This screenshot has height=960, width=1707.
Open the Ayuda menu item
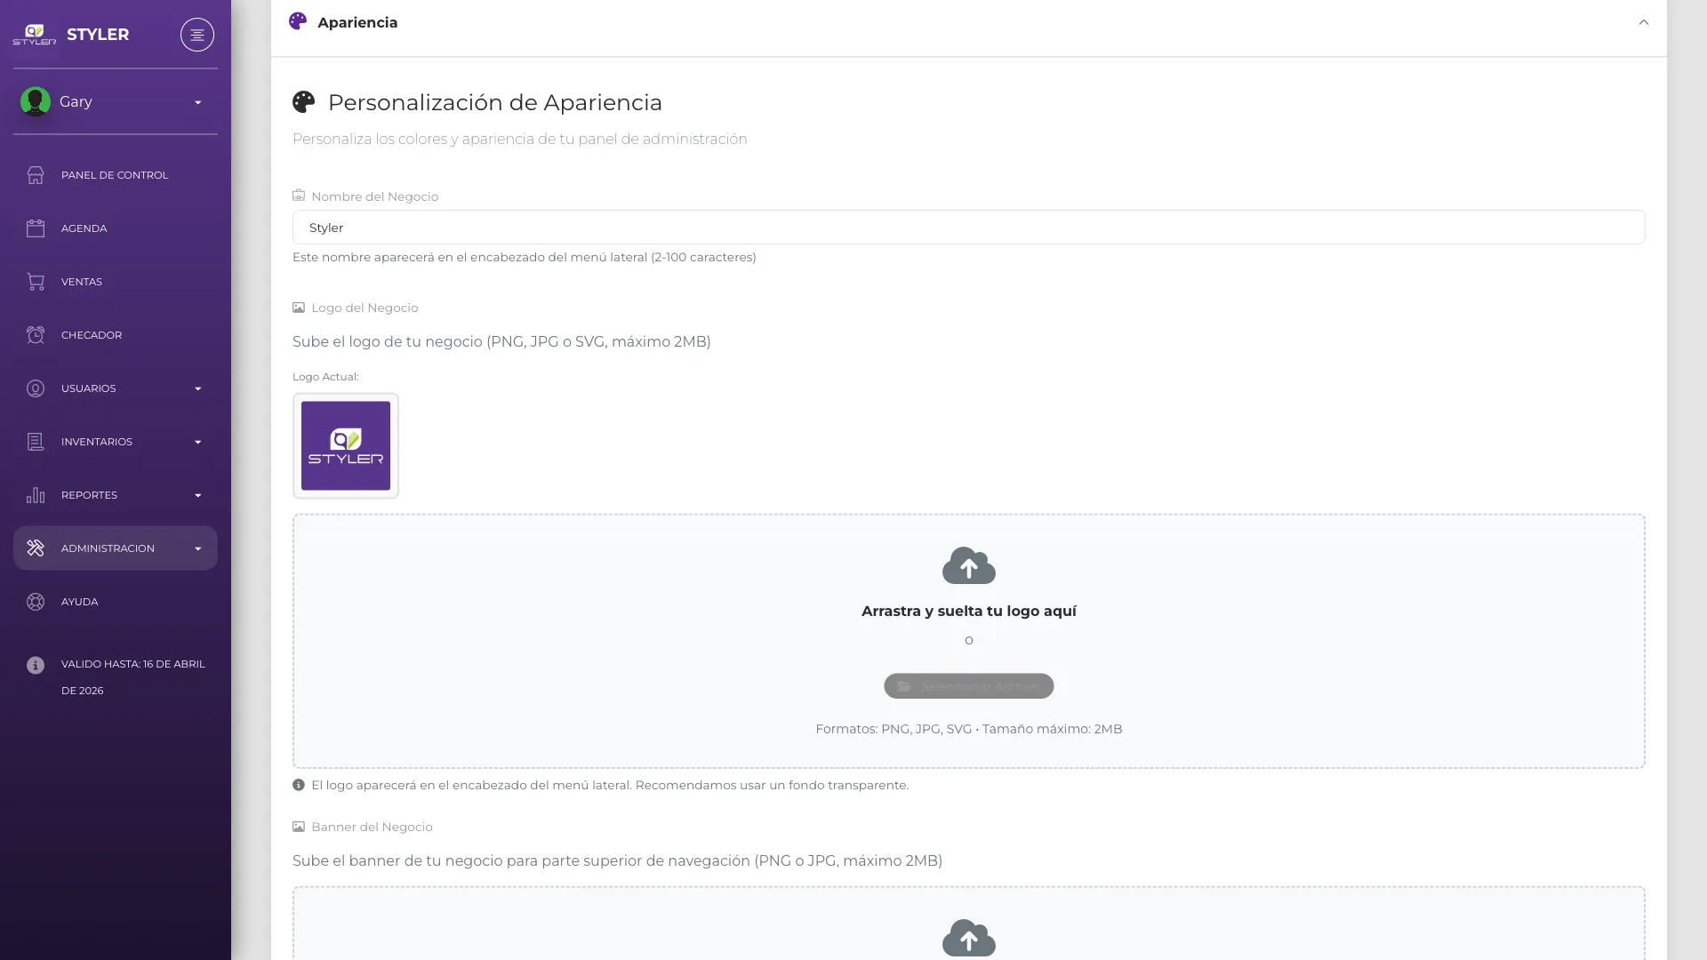click(116, 602)
